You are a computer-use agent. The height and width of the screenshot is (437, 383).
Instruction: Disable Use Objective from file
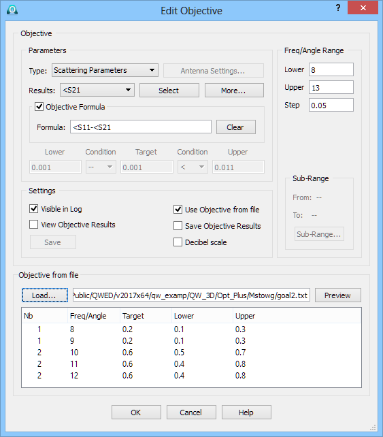tap(178, 209)
